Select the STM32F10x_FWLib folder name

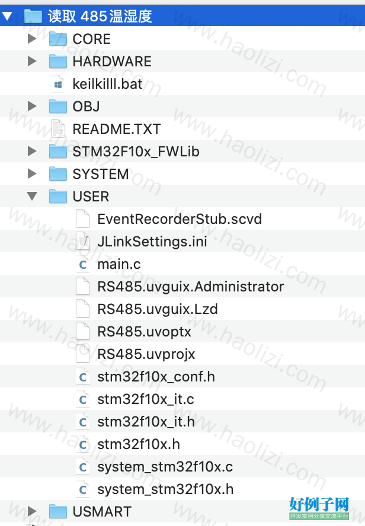pyautogui.click(x=136, y=152)
